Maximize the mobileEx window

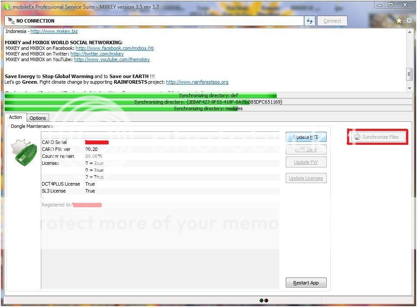click(x=391, y=5)
